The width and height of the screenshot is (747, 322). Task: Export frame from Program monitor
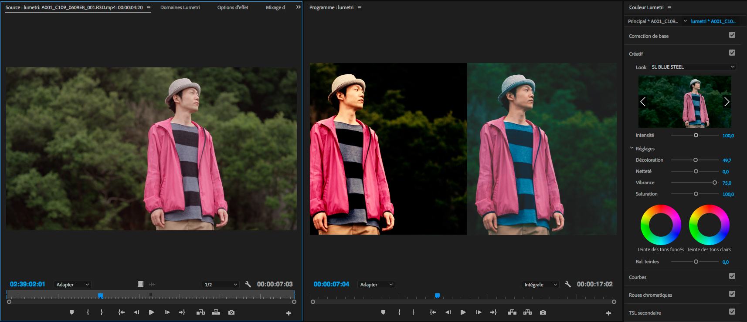tap(543, 312)
